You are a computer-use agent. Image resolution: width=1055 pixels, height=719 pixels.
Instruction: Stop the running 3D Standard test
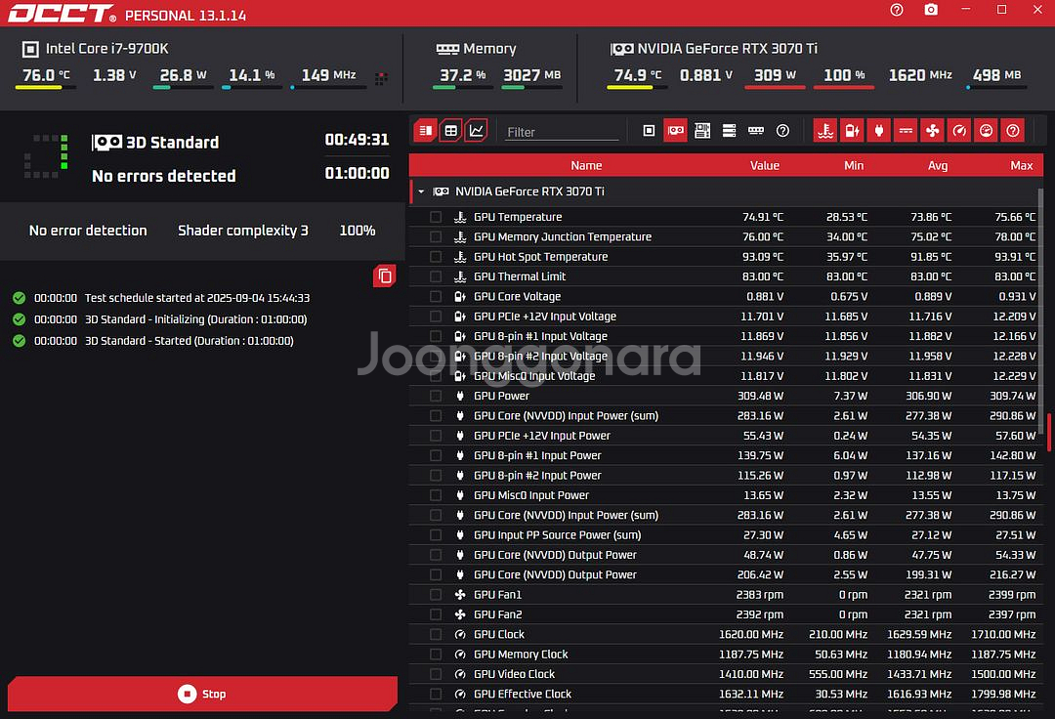[x=202, y=694]
